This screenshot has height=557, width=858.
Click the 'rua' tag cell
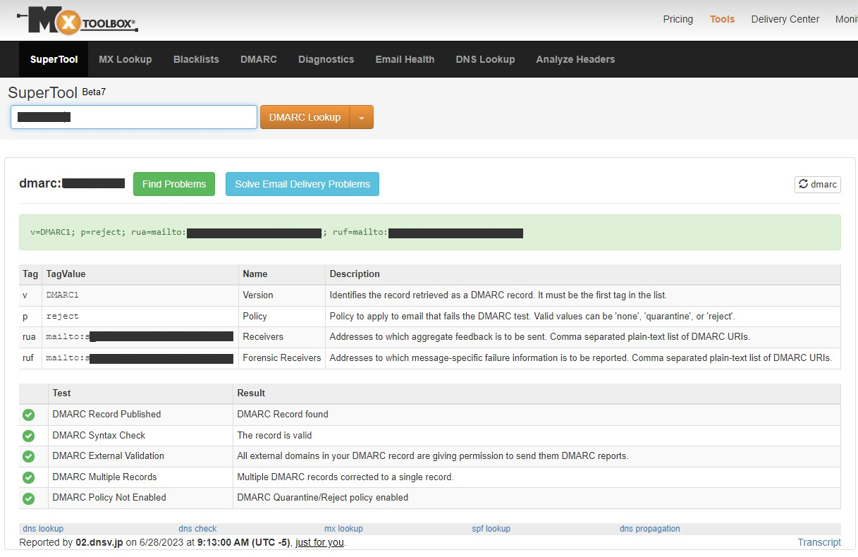(29, 337)
